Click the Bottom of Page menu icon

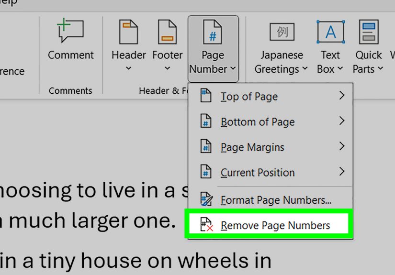pos(205,121)
